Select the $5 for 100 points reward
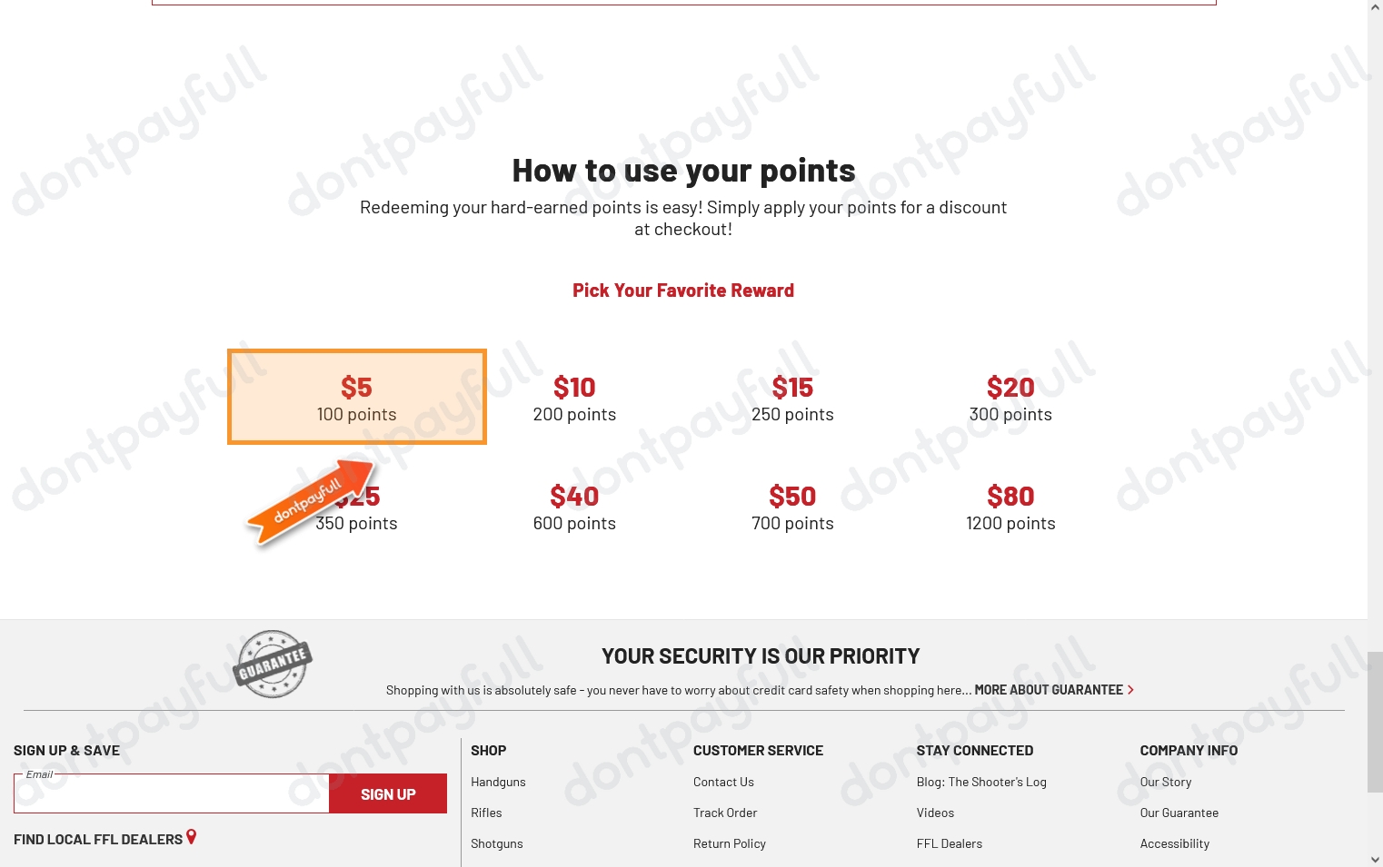Image resolution: width=1383 pixels, height=867 pixels. tap(357, 398)
